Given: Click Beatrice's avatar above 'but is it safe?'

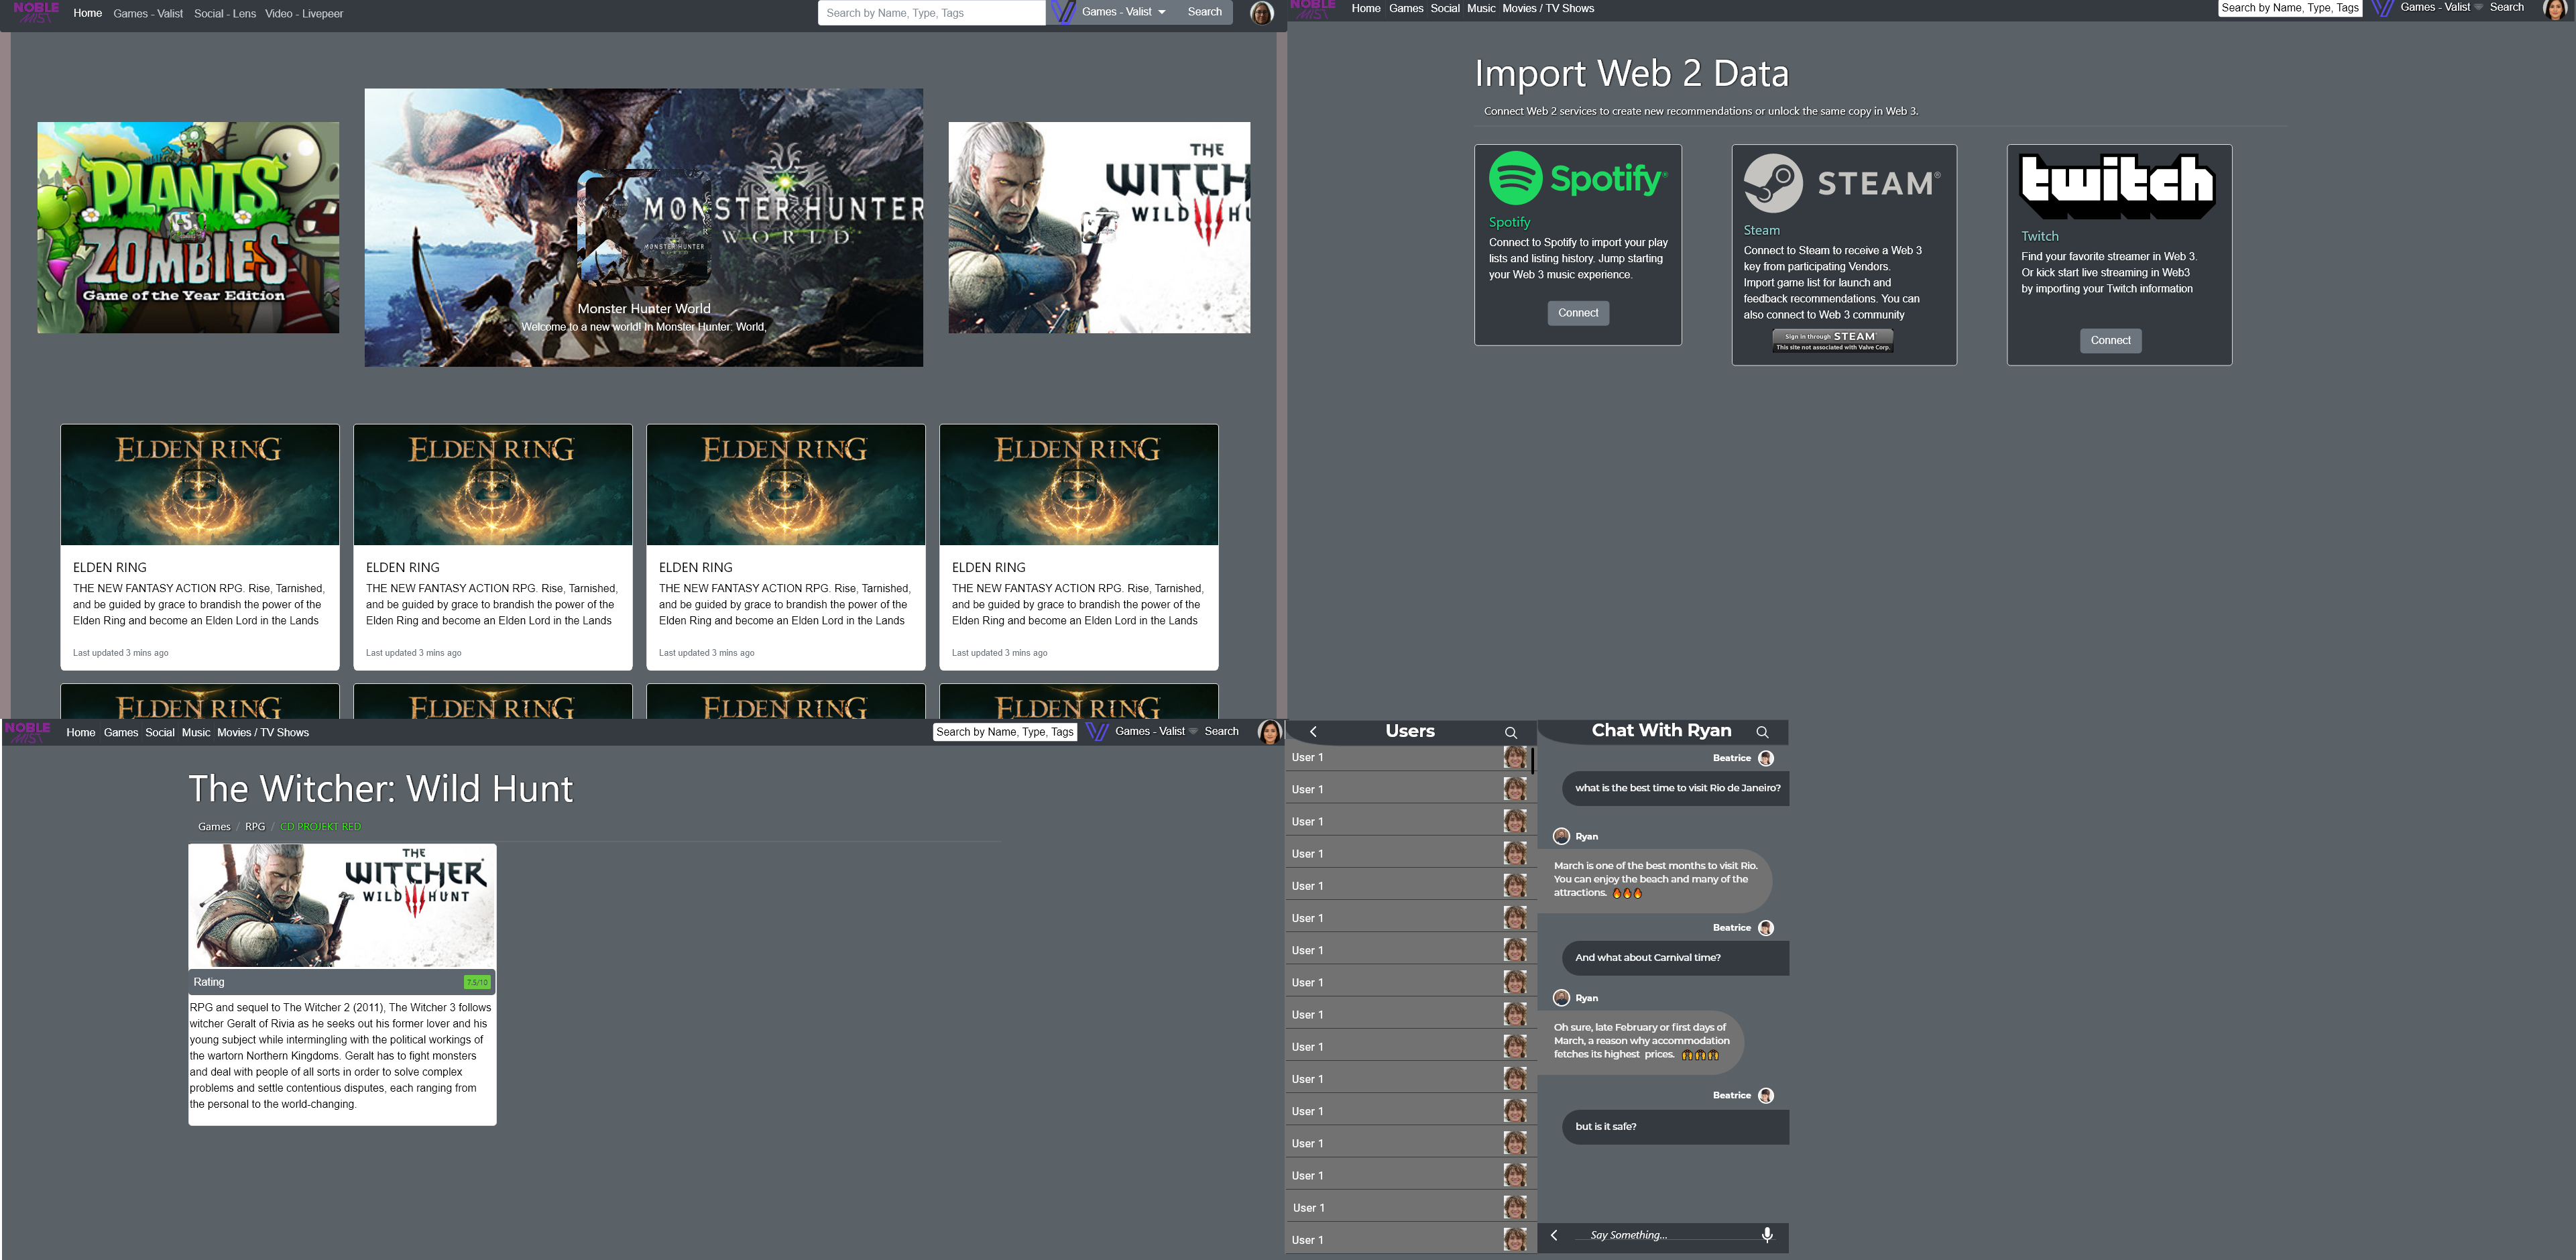Looking at the screenshot, I should (x=1766, y=1096).
